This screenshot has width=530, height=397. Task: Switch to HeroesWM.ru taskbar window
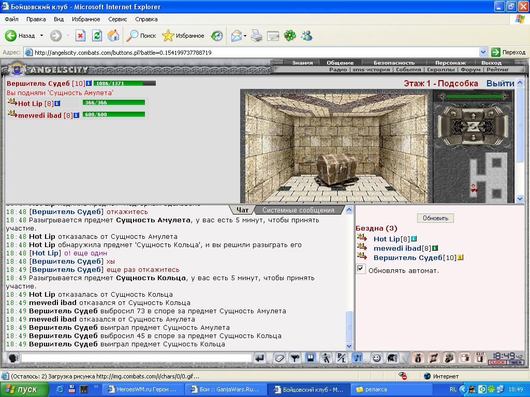pyautogui.click(x=143, y=390)
